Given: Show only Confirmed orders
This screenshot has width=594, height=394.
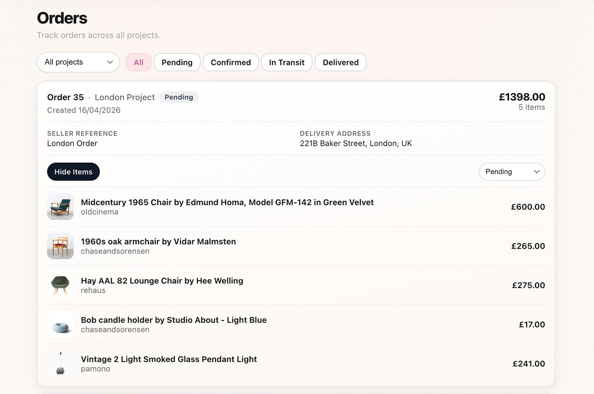Looking at the screenshot, I should pos(231,62).
